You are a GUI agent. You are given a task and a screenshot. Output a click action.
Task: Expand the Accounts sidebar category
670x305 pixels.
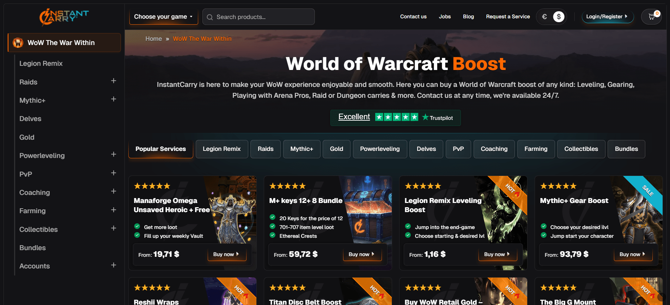coord(114,265)
